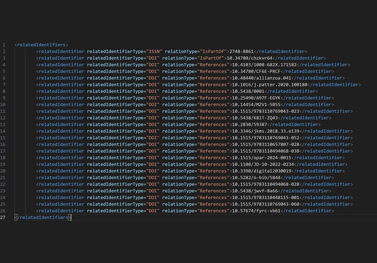Click DOI 10.1515/9783110494068-028
The width and height of the screenshot is (377, 263).
(266, 184)
